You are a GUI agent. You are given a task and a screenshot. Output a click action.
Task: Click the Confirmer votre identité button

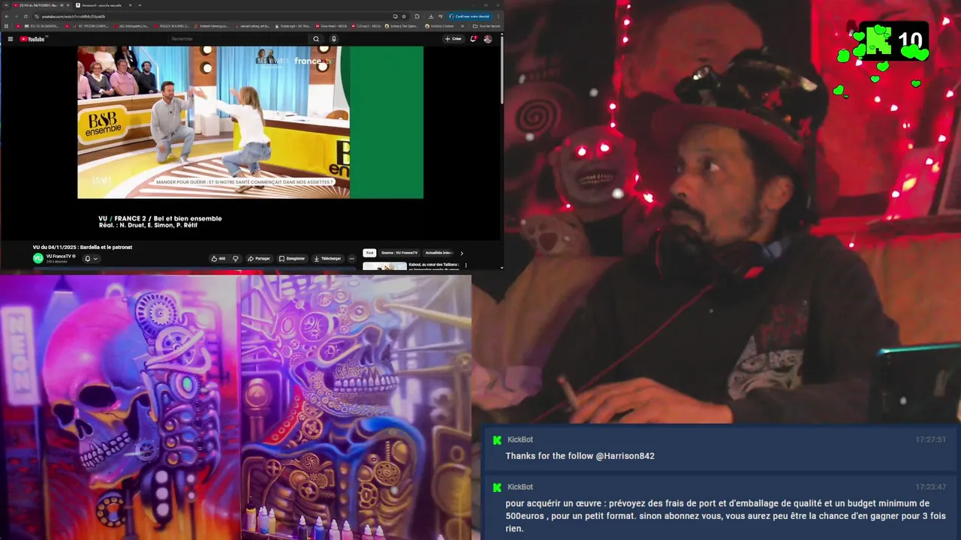tap(470, 16)
